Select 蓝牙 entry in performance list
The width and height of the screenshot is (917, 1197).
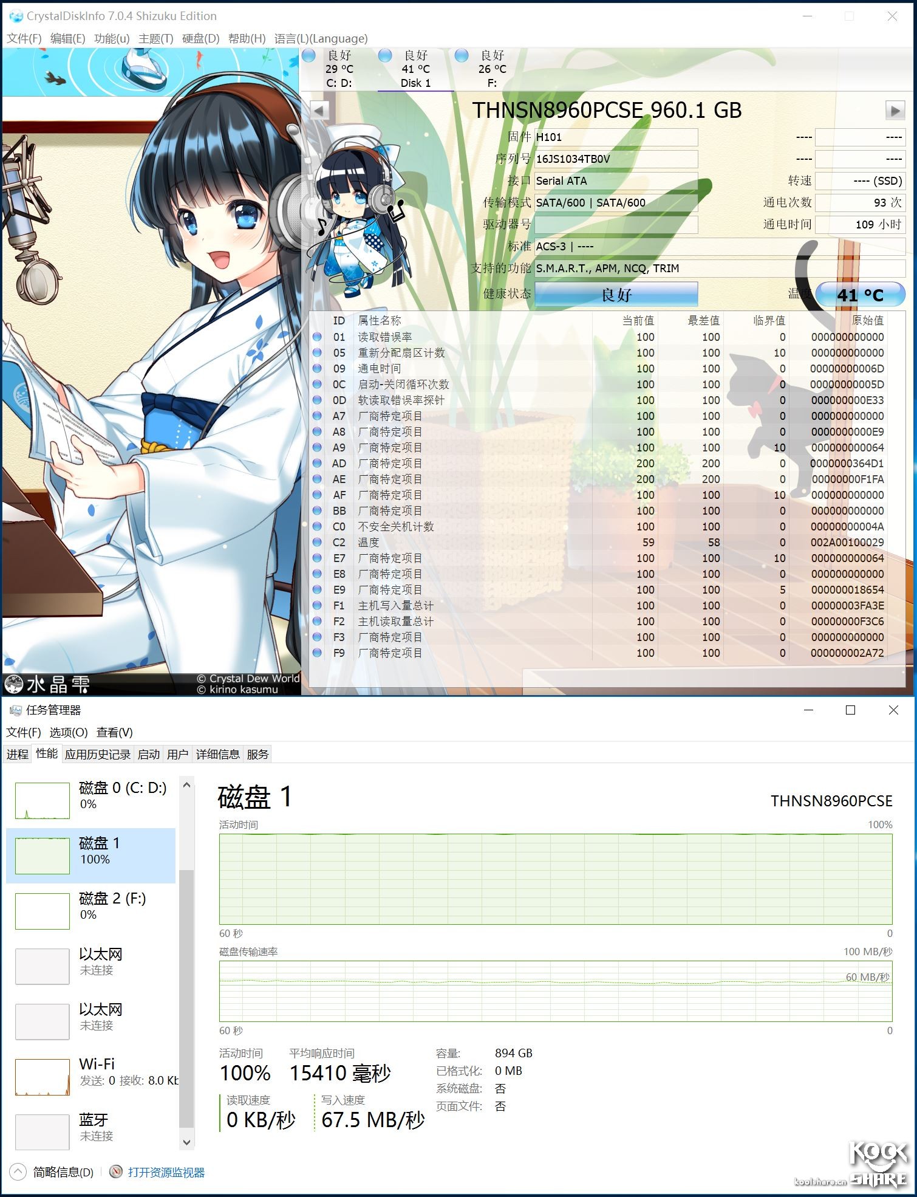(x=91, y=1131)
